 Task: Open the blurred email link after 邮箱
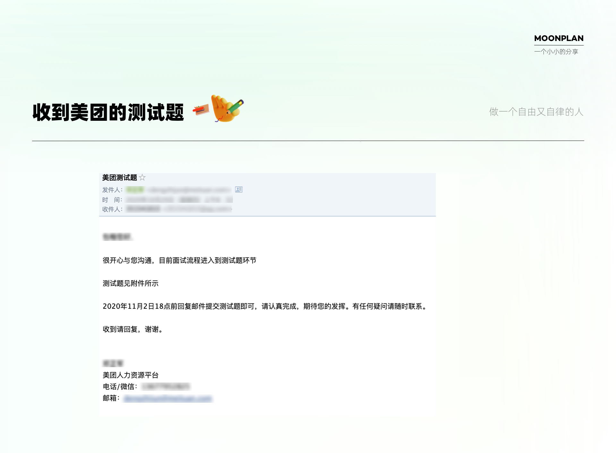tap(167, 399)
